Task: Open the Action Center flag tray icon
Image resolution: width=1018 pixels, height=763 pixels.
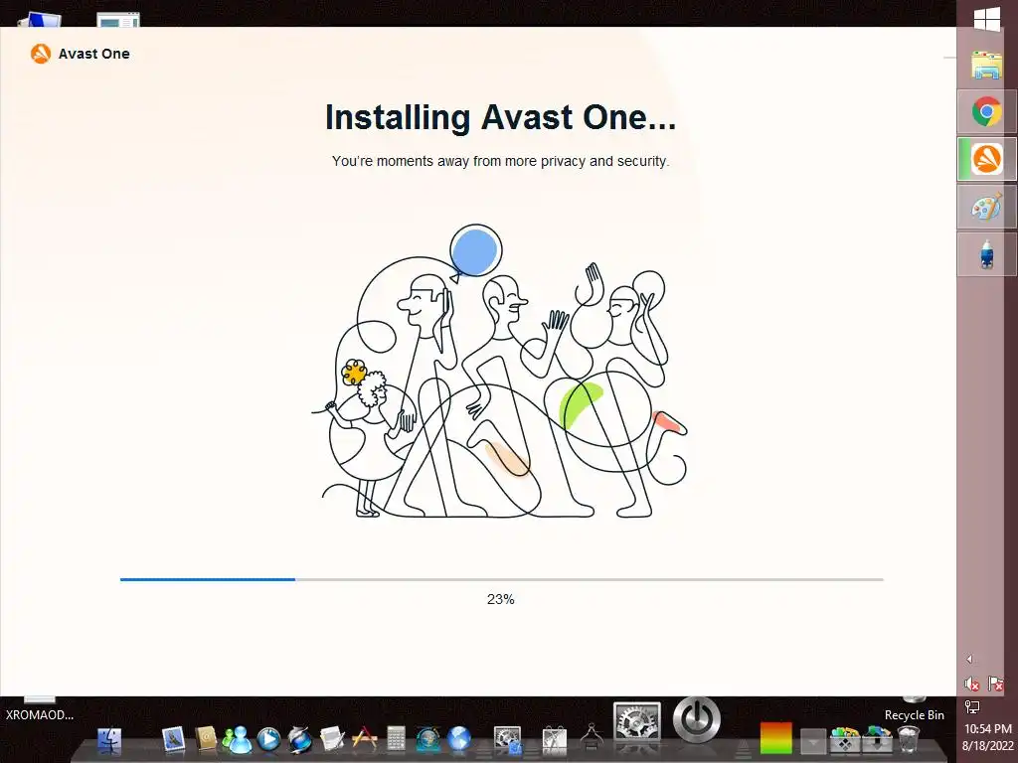Action: click(995, 684)
